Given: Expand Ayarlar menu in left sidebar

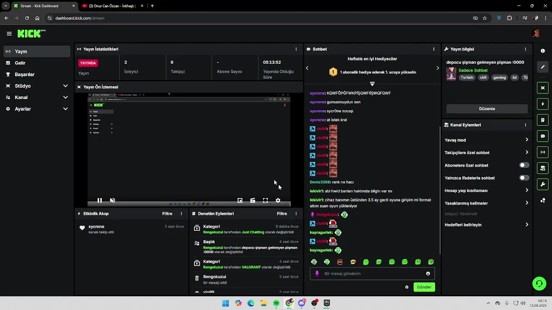Looking at the screenshot, I should (x=66, y=109).
